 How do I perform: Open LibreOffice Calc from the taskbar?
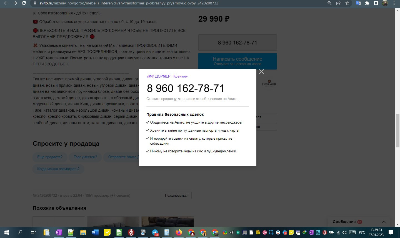click(119, 232)
